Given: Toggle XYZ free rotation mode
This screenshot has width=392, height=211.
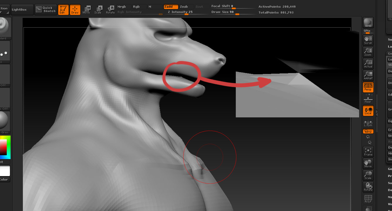Looking at the screenshot, I should point(368,131).
